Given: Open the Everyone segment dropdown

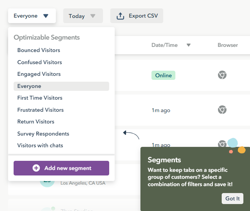Looking at the screenshot, I should click(32, 16).
